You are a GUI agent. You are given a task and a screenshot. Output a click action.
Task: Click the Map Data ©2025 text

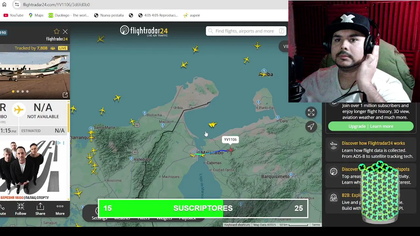(265, 225)
